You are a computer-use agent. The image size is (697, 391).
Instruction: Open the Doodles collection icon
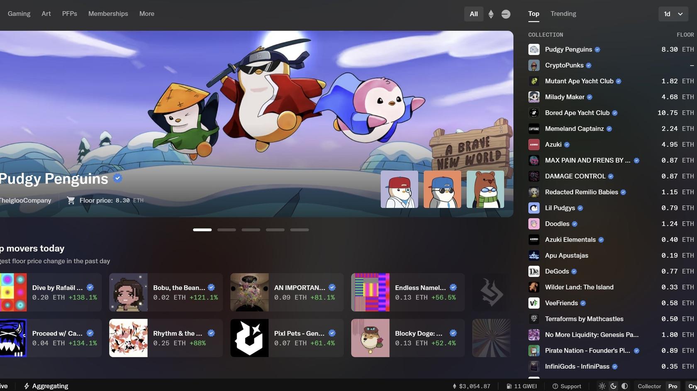pyautogui.click(x=534, y=224)
